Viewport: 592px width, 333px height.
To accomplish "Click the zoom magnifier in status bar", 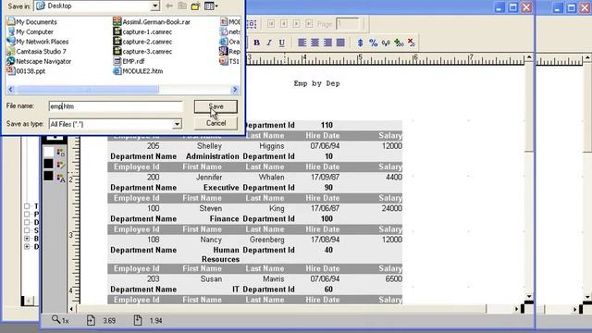I will 56,320.
